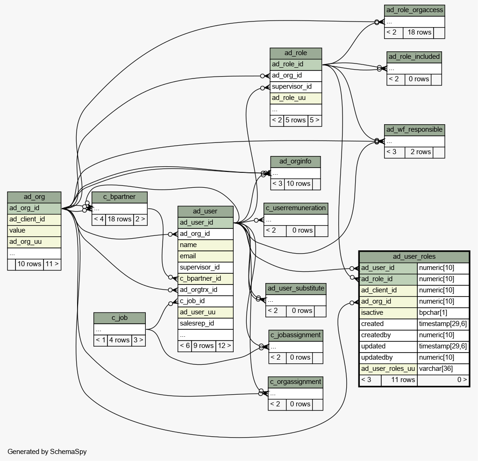Select updatedby column in ad_user_roles

point(388,358)
